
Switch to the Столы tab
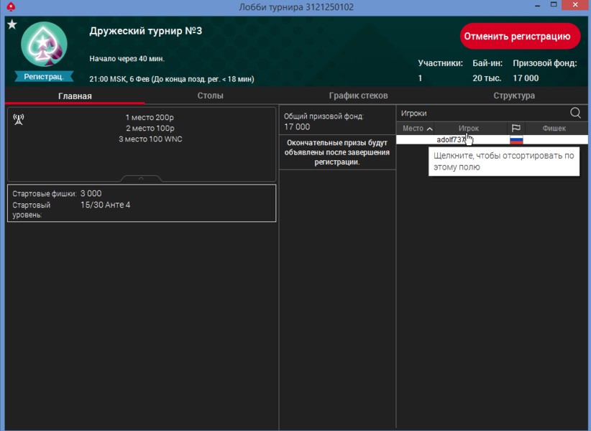[210, 96]
